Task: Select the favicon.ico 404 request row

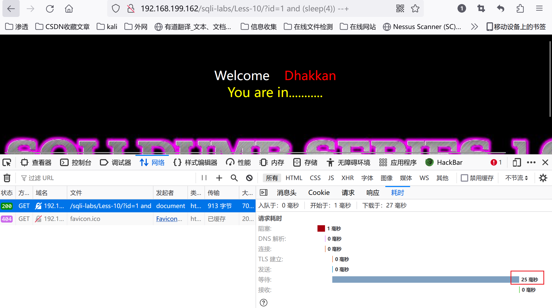Action: point(128,219)
